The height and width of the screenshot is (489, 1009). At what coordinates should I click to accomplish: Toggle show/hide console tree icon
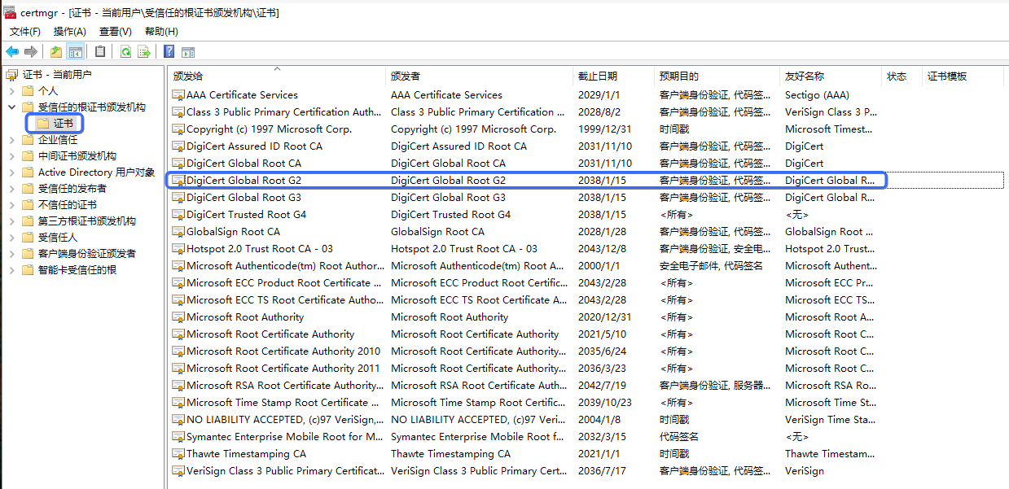coord(75,52)
